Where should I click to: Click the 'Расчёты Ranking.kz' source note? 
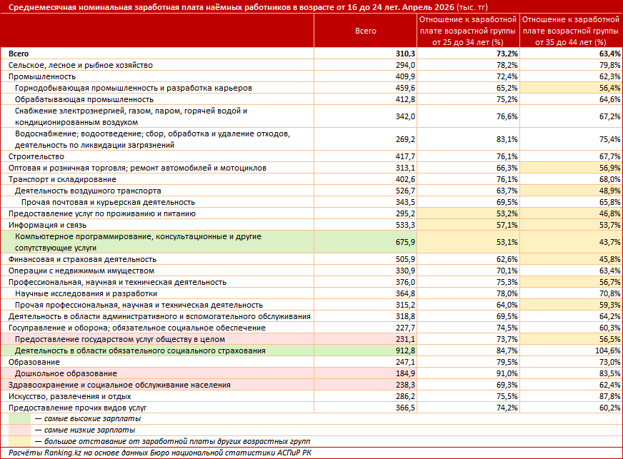click(x=160, y=453)
